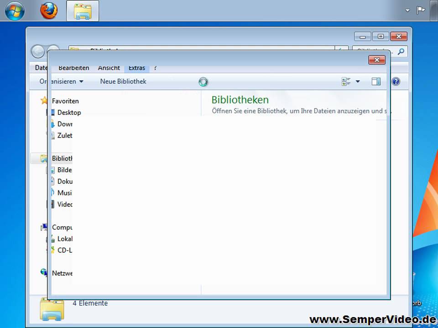Open the Ansicht menu

tap(109, 68)
